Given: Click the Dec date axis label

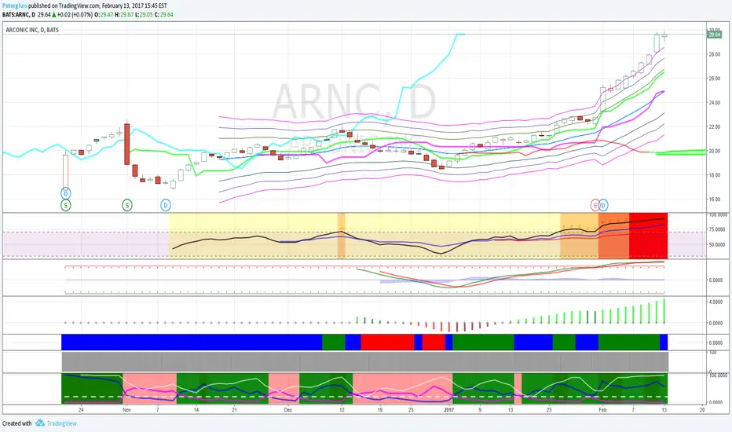Looking at the screenshot, I should point(288,410).
